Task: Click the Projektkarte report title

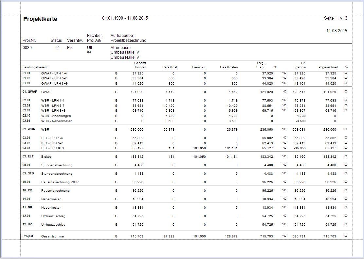Action: [x=40, y=19]
